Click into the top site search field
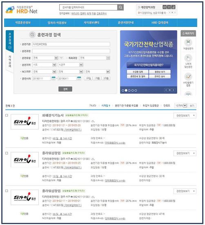Screen dimensions: 205x225 (89, 7)
